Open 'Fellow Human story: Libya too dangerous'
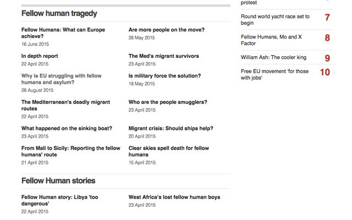The width and height of the screenshot is (352, 220). coord(60,200)
